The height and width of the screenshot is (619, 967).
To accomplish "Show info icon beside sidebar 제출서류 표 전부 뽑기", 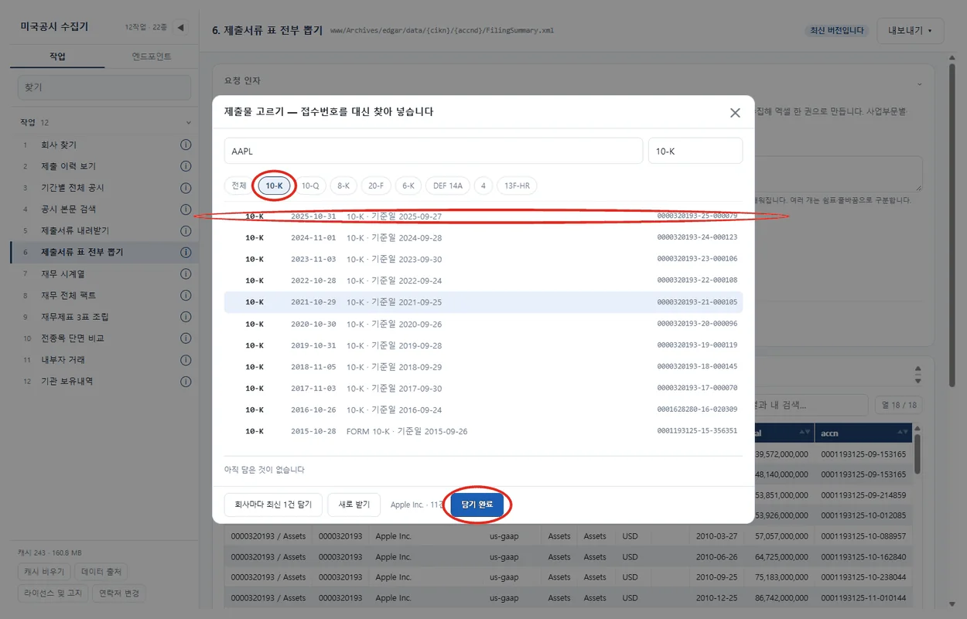I will tap(186, 252).
